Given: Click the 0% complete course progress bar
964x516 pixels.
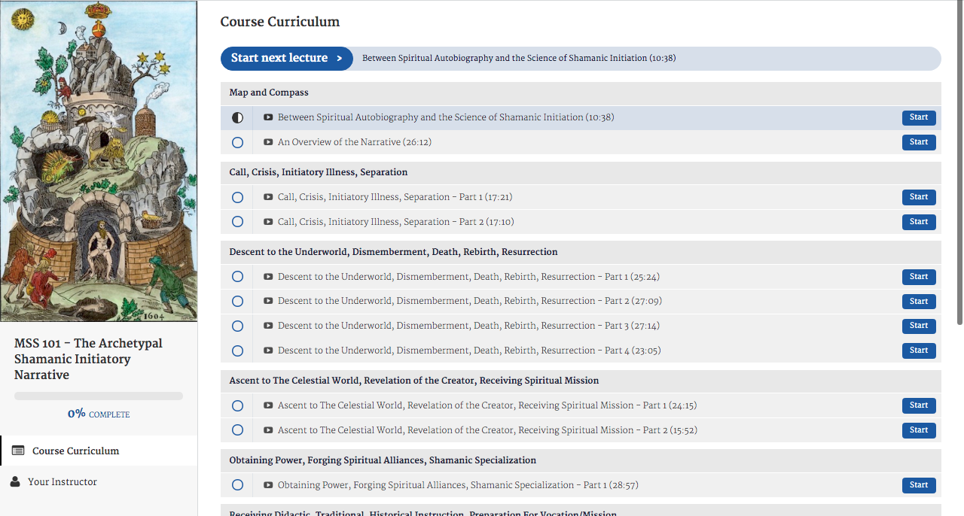Looking at the screenshot, I should point(99,396).
